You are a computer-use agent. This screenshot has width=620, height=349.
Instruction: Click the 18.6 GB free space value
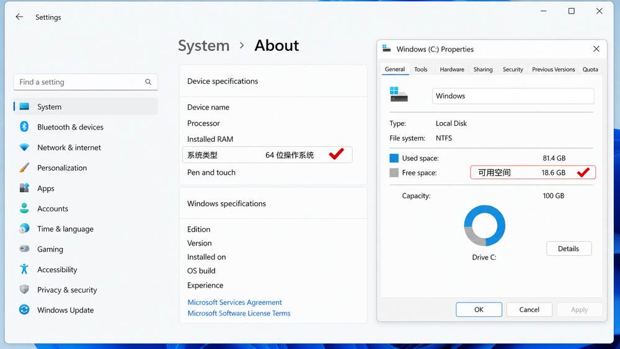tap(553, 173)
